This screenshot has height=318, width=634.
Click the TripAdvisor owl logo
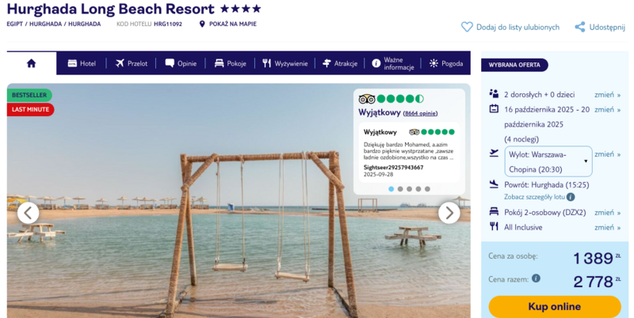(367, 99)
